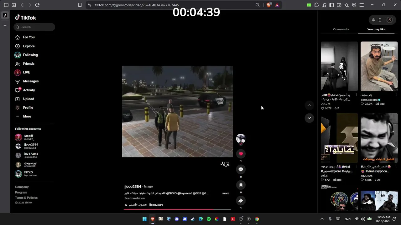This screenshot has width=401, height=225.
Task: Open options for the a18so2 video card
Action: click(x=356, y=95)
